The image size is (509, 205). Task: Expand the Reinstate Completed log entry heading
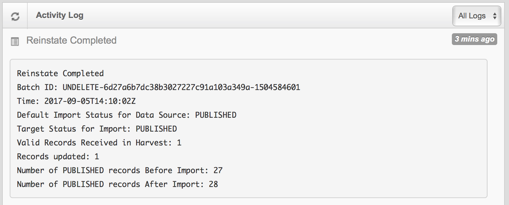point(71,41)
